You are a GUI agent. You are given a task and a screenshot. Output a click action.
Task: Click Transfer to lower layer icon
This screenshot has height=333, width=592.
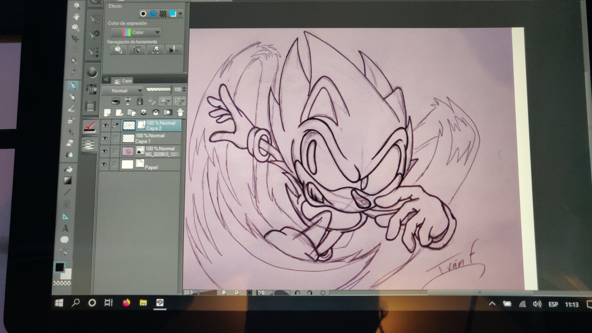click(x=143, y=112)
